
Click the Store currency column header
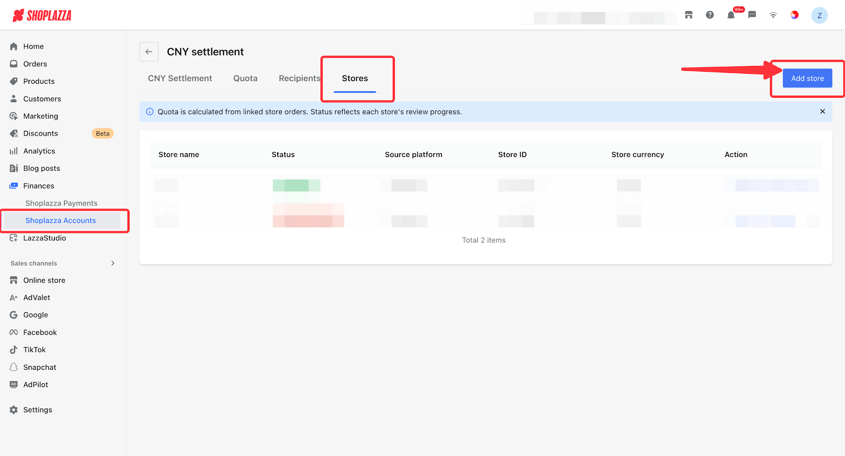point(638,155)
